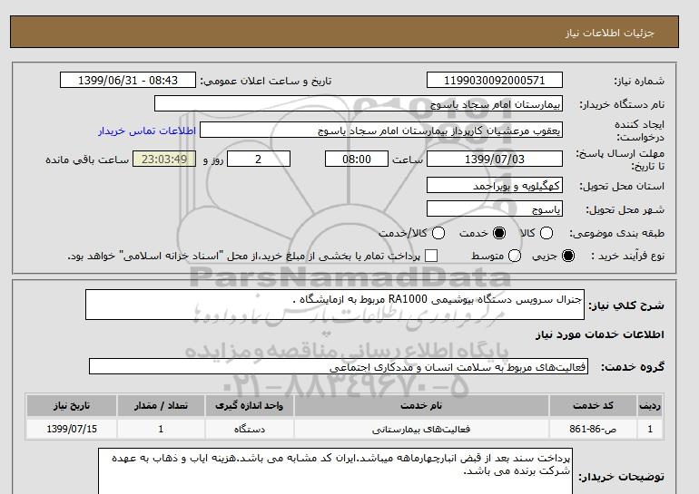This screenshot has height=494, width=699.
Task: Click the کد خدمت column header
Action: (x=593, y=405)
